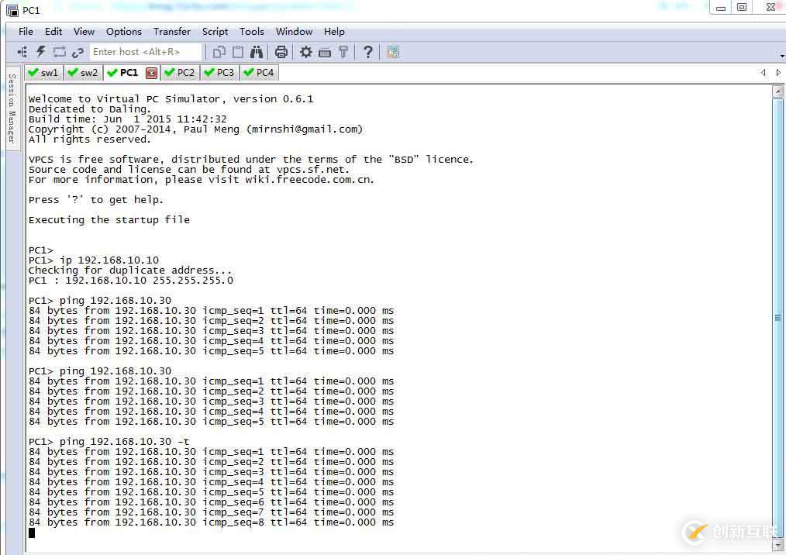Viewport: 786px width, 555px height.
Task: Select the PC1 session tab
Action: tap(123, 73)
